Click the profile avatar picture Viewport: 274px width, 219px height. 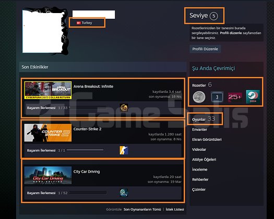click(x=43, y=31)
